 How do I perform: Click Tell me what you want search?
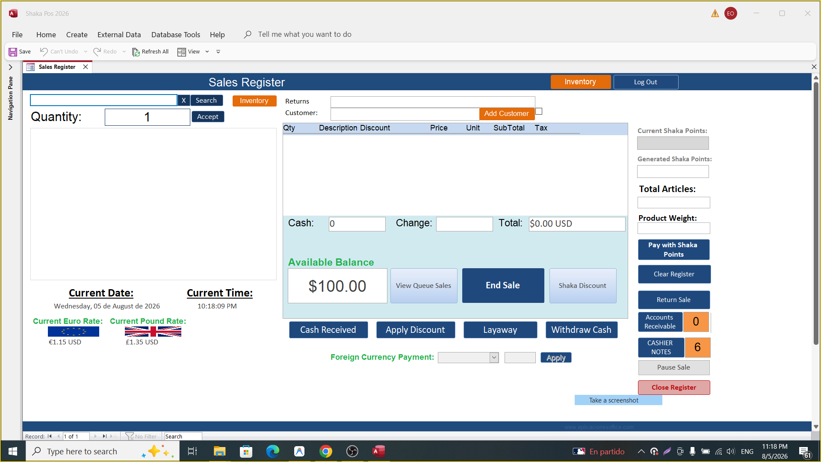tap(304, 34)
